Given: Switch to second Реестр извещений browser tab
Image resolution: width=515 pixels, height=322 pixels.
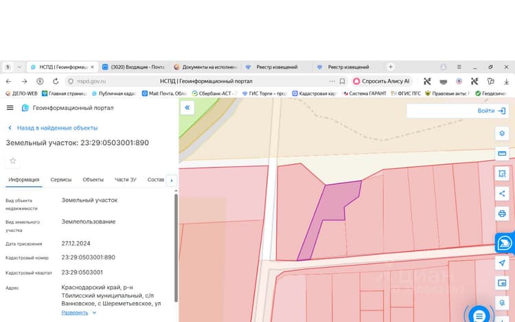Looking at the screenshot, I should point(348,67).
